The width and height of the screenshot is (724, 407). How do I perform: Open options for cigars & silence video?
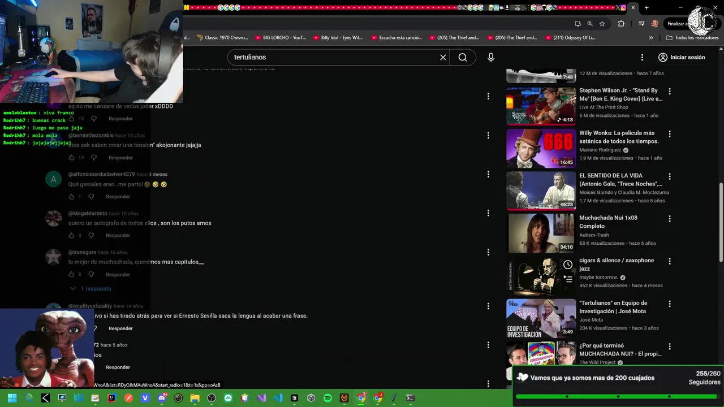pyautogui.click(x=670, y=261)
